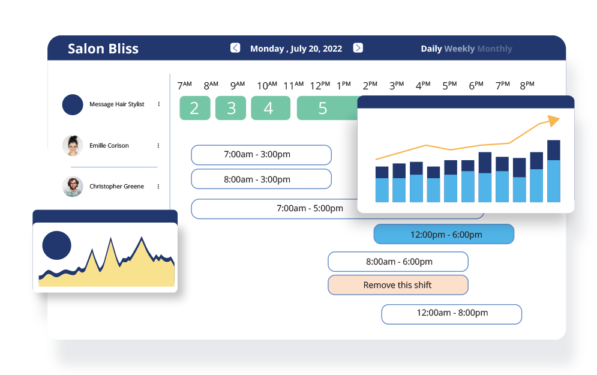Switch to Weekly view

[460, 49]
